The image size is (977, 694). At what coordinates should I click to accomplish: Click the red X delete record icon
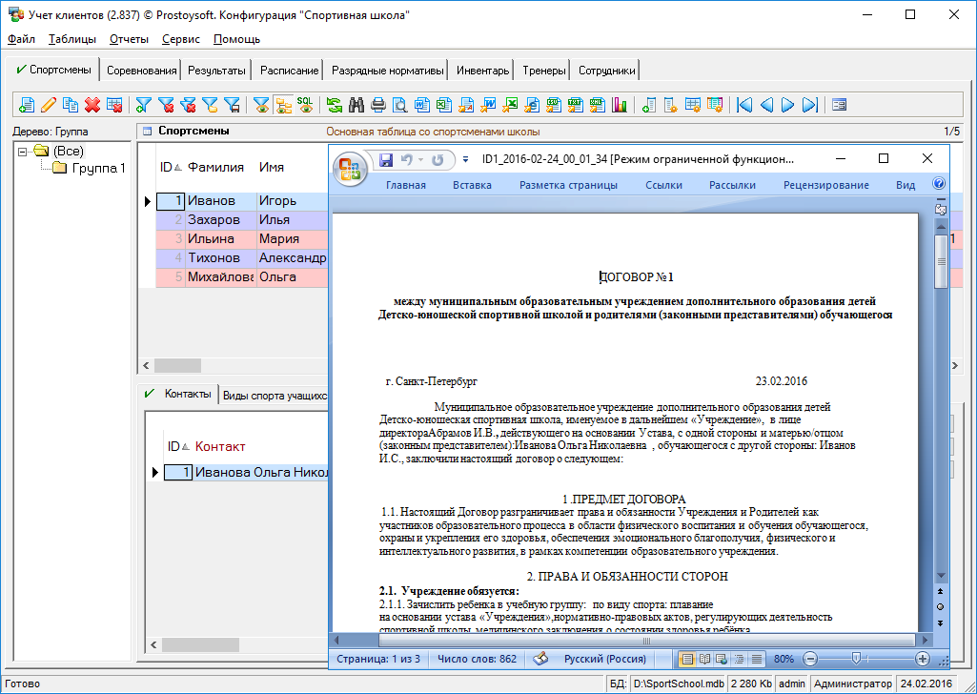pos(92,105)
